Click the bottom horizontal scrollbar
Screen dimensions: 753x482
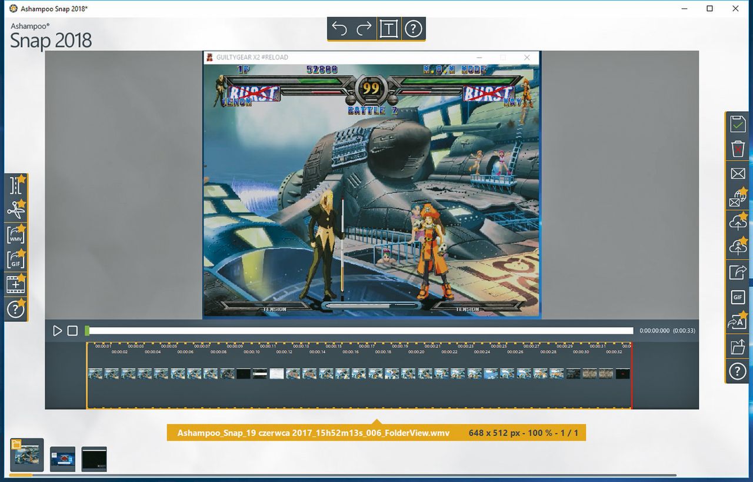342,476
